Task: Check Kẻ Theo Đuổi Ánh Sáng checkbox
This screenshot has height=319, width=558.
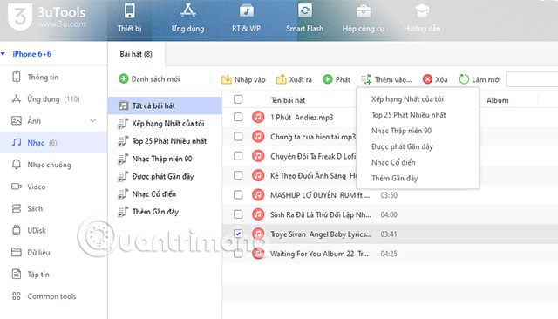Action: click(x=238, y=175)
